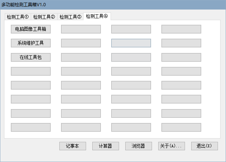Open 记事本 (Notepad)
Viewport: 226px width, 162px height.
tap(73, 146)
